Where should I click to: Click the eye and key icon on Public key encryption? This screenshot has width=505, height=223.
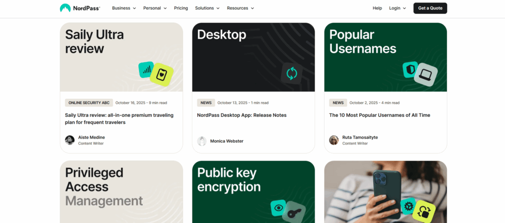coord(285,210)
